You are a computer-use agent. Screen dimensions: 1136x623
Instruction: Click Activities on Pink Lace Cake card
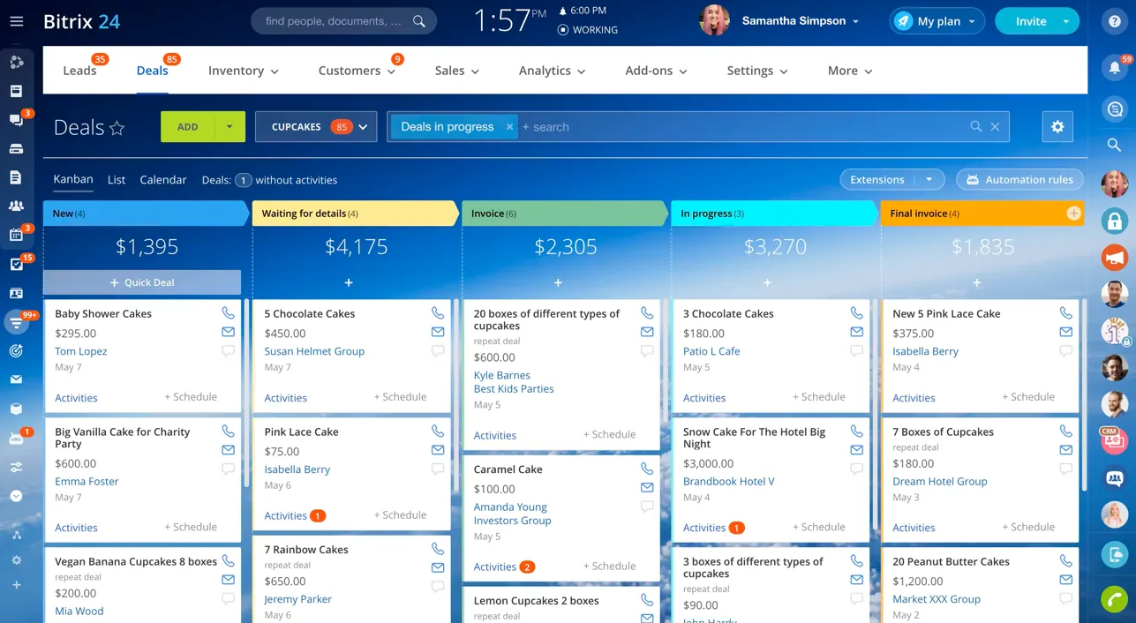(x=285, y=515)
